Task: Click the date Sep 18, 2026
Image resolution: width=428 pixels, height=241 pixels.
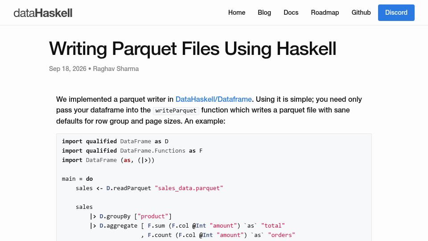Action: 67,69
